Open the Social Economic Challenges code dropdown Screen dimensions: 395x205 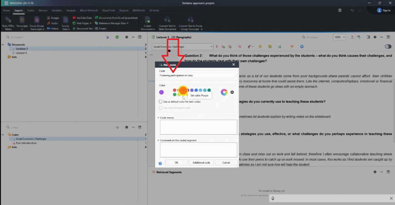211,47
